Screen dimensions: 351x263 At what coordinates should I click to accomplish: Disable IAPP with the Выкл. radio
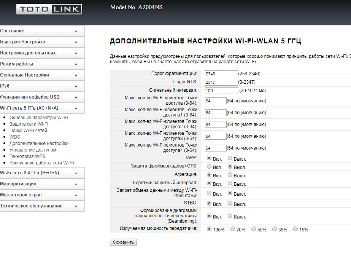click(x=230, y=158)
